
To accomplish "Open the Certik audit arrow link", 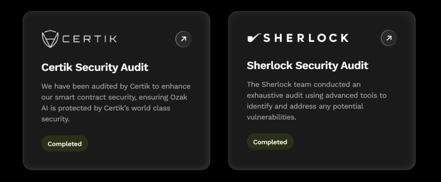I will (183, 39).
